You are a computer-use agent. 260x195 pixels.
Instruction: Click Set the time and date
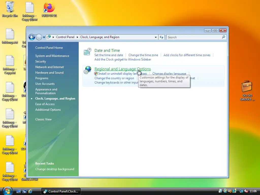tap(109, 55)
